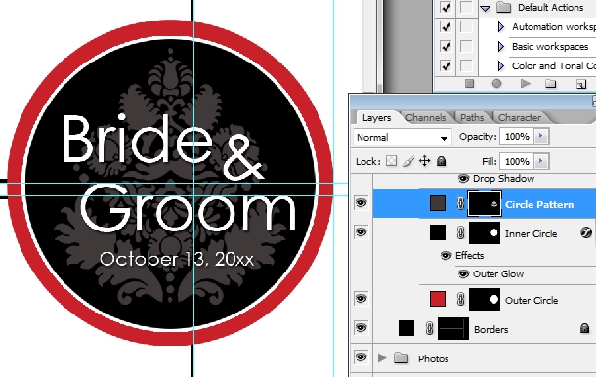
Task: Uncheck the Default Actions item checkbox
Action: click(x=446, y=7)
